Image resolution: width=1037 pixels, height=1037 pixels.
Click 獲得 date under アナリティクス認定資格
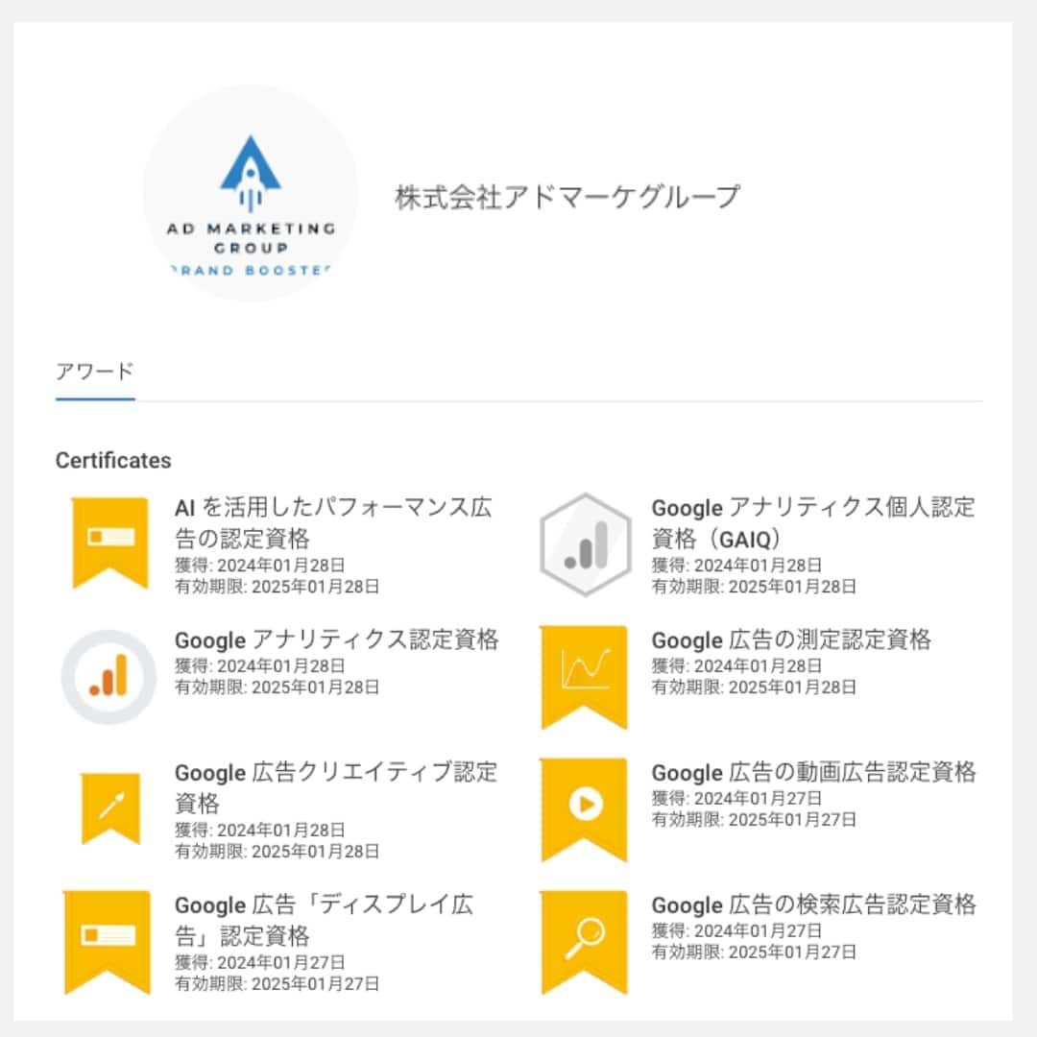[x=260, y=666]
